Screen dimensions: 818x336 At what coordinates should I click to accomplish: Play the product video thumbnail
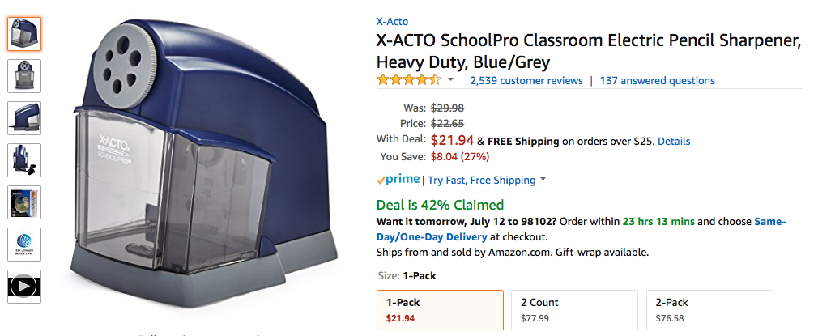coord(24,287)
